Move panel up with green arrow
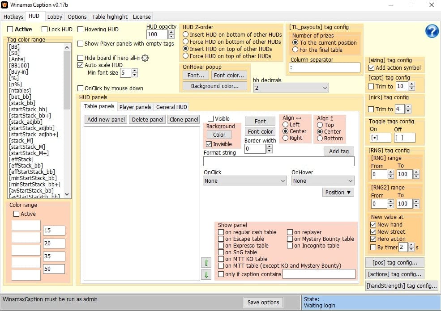Image resolution: width=441 pixels, height=311 pixels. coord(206,263)
